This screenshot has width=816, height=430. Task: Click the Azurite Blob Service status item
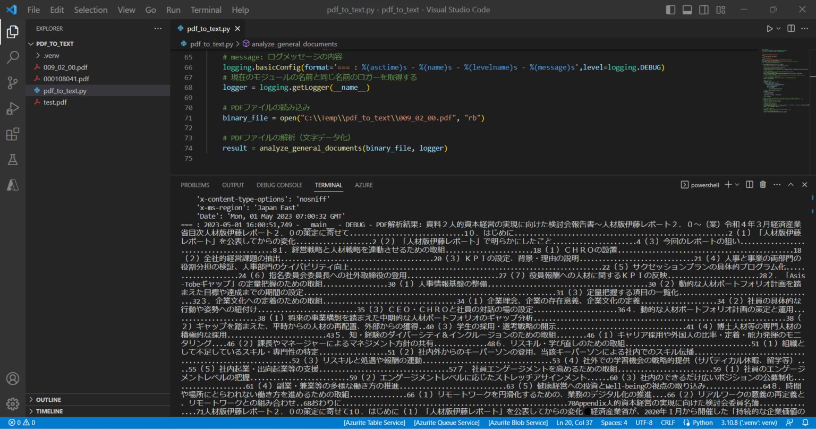click(x=518, y=423)
